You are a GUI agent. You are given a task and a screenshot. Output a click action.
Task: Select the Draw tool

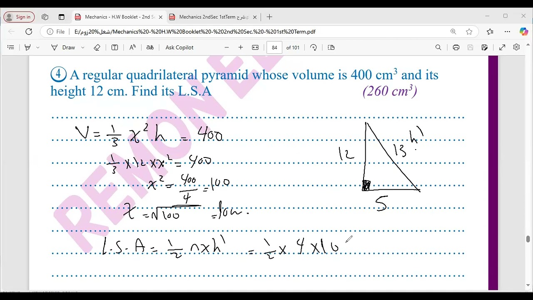pyautogui.click(x=63, y=47)
